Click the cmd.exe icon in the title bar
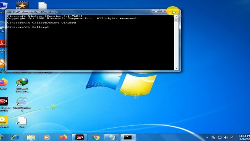 tap(9, 12)
